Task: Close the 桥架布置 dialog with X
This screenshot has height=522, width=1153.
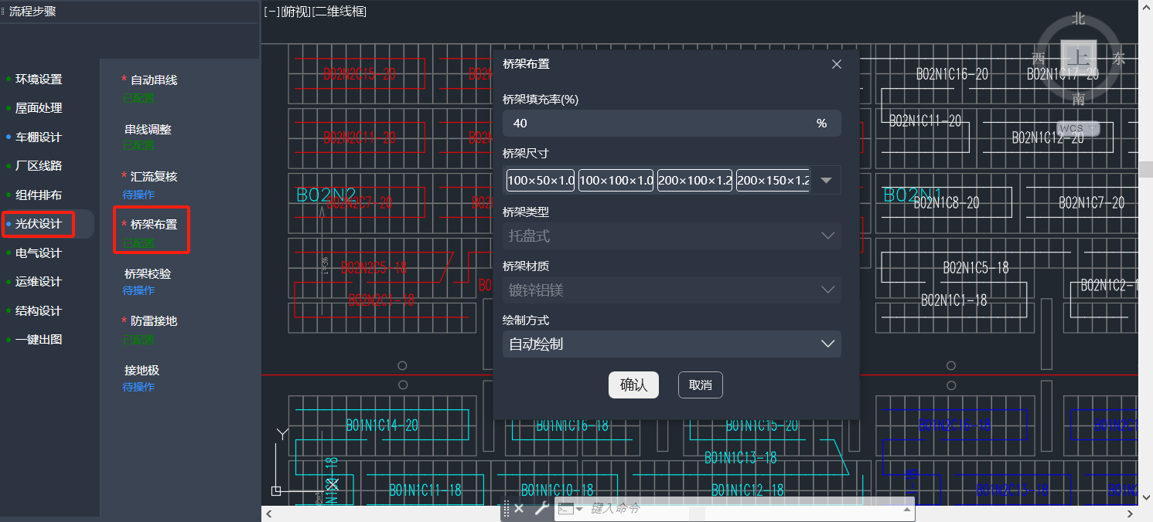Action: pos(836,65)
